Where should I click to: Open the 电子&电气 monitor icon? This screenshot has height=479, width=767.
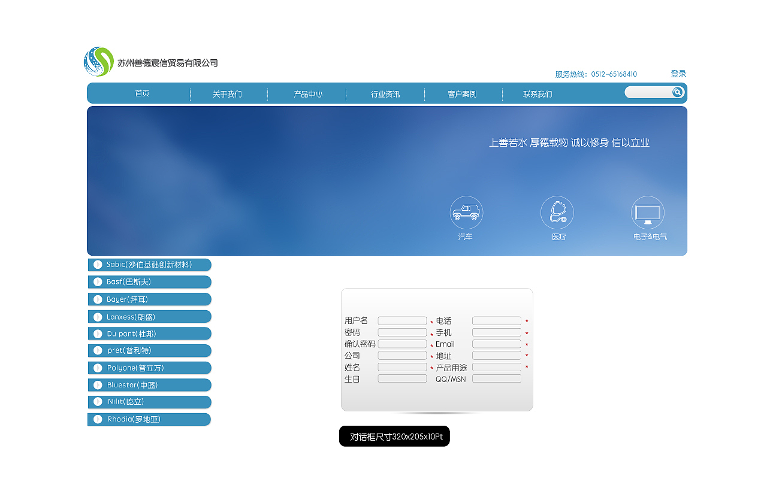(648, 213)
